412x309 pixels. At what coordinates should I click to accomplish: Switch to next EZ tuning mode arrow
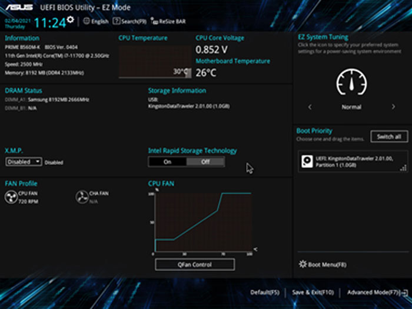tap(393, 107)
